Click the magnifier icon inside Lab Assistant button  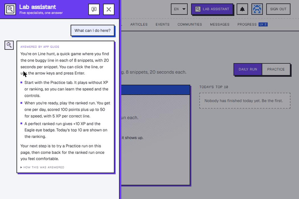click(x=198, y=9)
